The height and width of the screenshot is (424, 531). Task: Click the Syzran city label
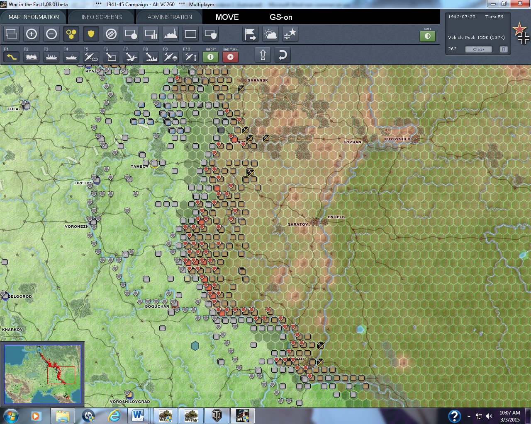point(353,142)
